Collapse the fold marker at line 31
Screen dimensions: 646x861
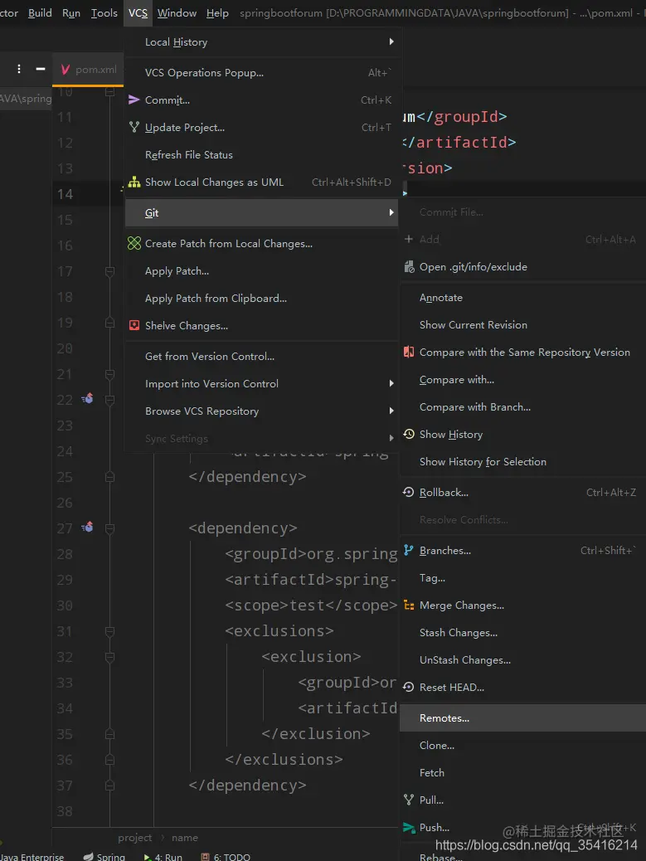point(109,631)
